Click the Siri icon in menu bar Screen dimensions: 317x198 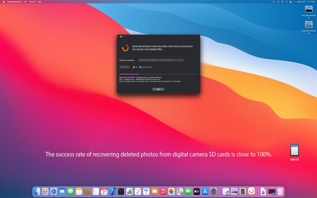pyautogui.click(x=294, y=2)
